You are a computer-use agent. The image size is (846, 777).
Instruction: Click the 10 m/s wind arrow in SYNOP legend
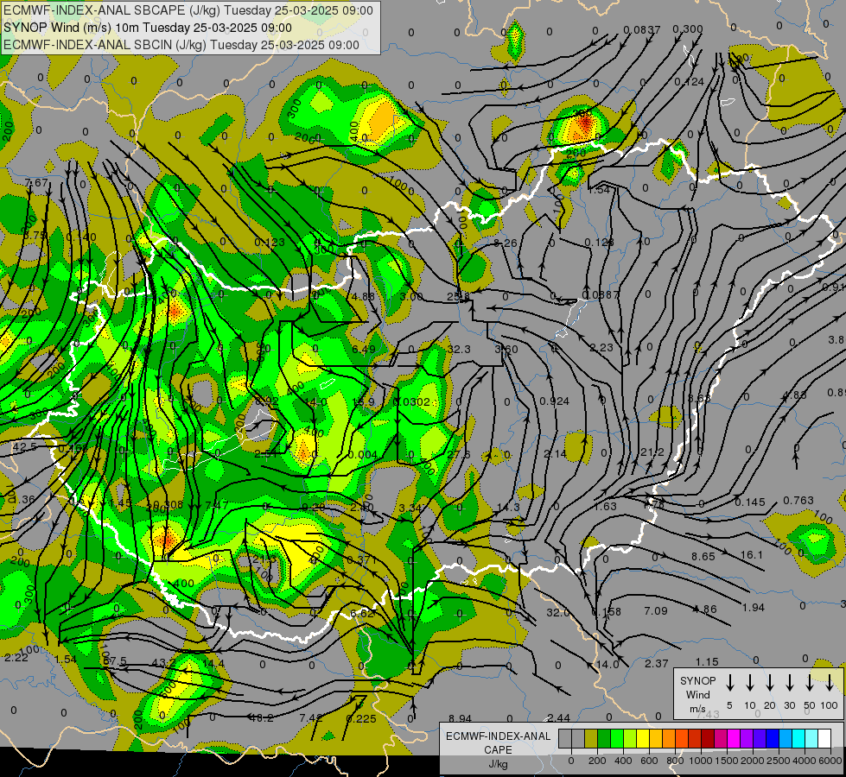(x=750, y=683)
